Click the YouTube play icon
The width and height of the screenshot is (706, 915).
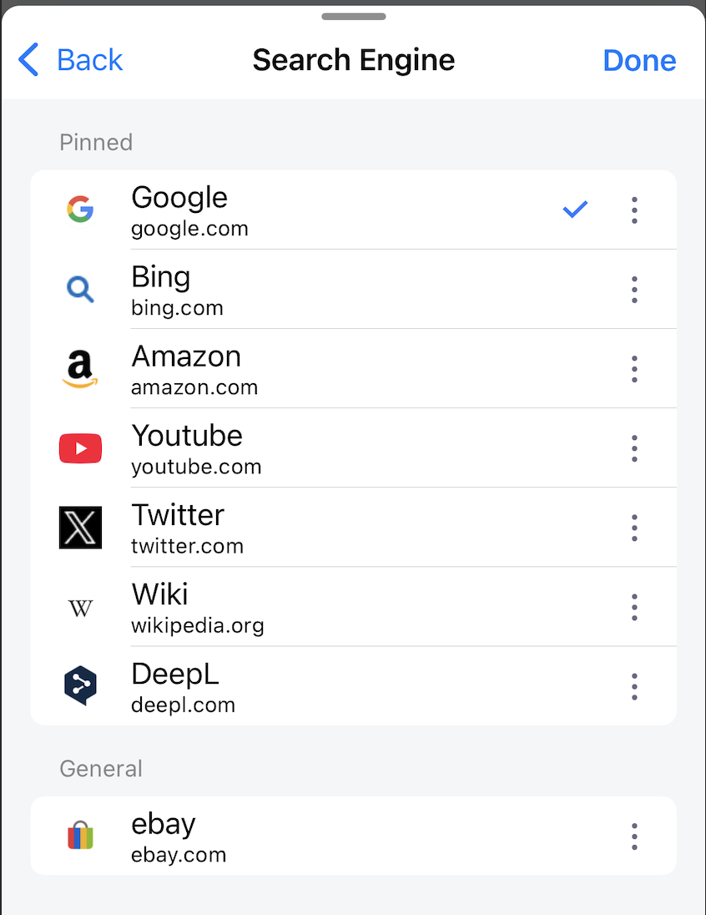(x=80, y=448)
